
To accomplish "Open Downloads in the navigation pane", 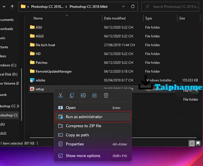I will [x=6, y=29].
